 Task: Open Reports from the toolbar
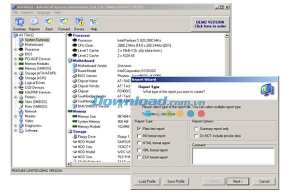click(x=34, y=23)
